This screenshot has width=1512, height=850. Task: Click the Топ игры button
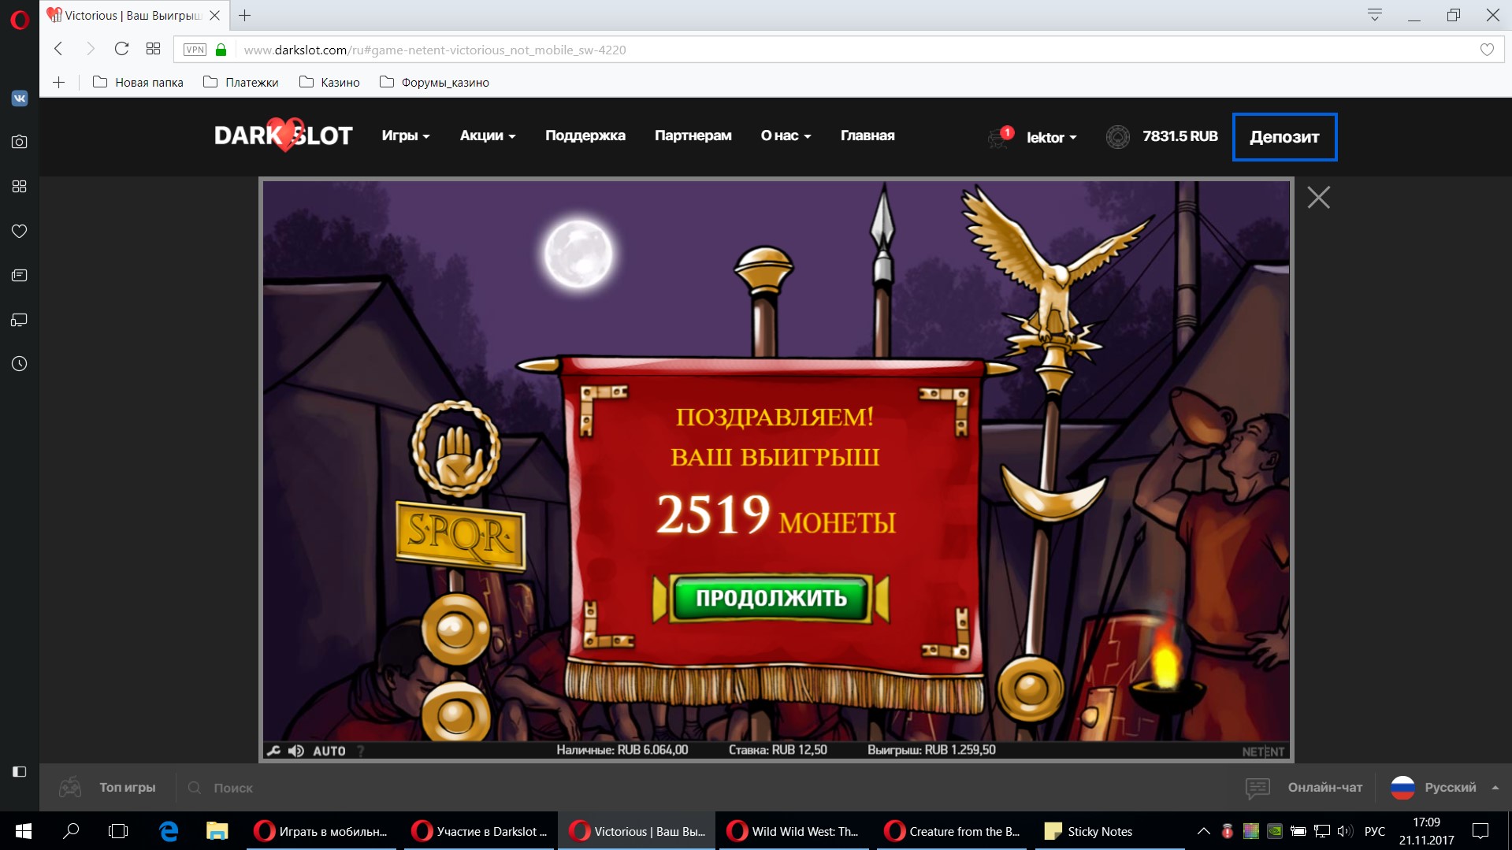click(x=108, y=787)
